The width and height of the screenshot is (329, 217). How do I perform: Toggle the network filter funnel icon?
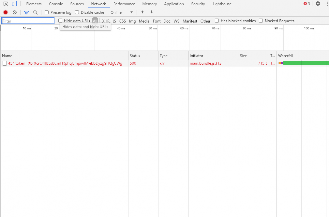click(x=26, y=12)
